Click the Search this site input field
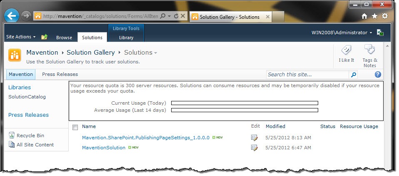Screen dimensions: 399x176 point(308,75)
